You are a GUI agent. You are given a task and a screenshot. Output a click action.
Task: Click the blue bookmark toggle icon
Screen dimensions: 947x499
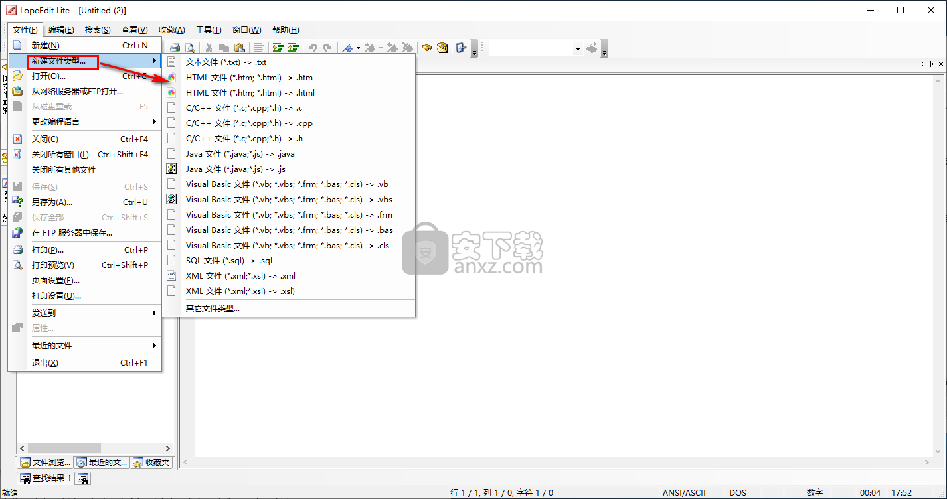click(x=347, y=48)
